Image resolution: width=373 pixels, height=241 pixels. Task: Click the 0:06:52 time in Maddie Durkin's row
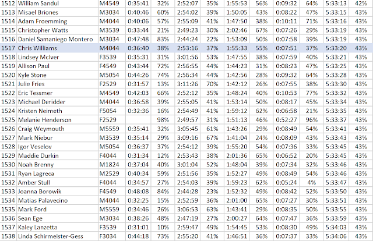pyautogui.click(x=286, y=155)
